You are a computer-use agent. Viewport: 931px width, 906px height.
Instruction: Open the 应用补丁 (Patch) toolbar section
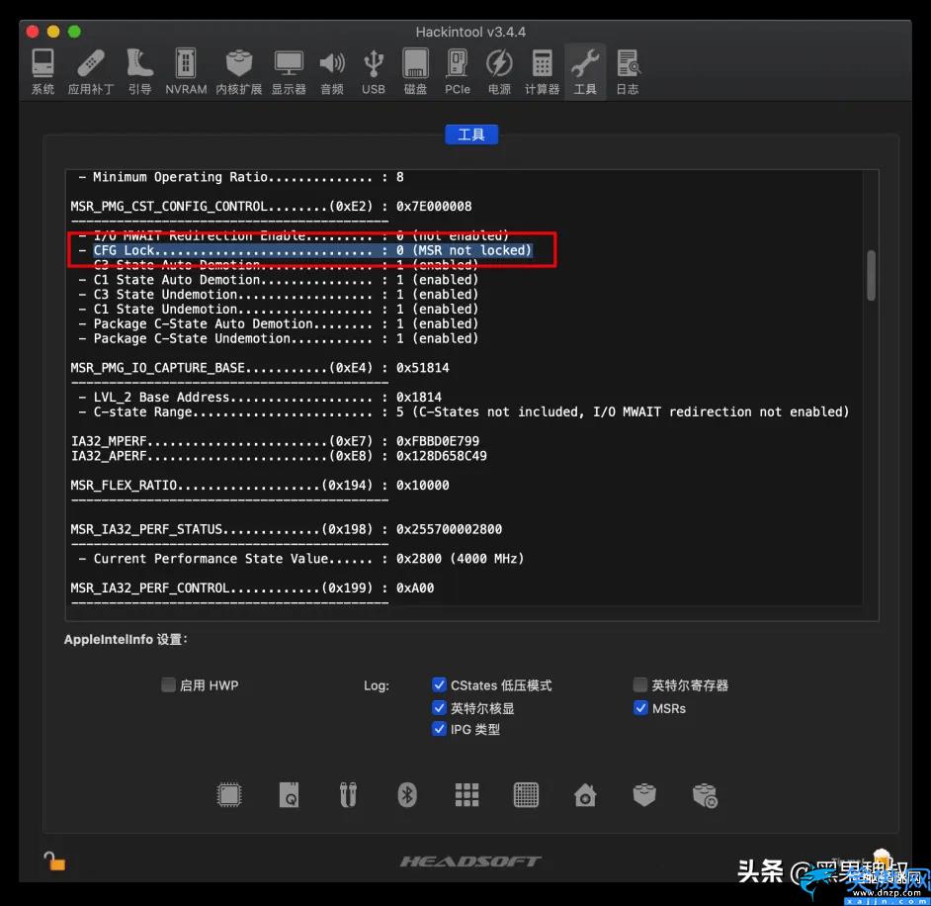pyautogui.click(x=90, y=71)
